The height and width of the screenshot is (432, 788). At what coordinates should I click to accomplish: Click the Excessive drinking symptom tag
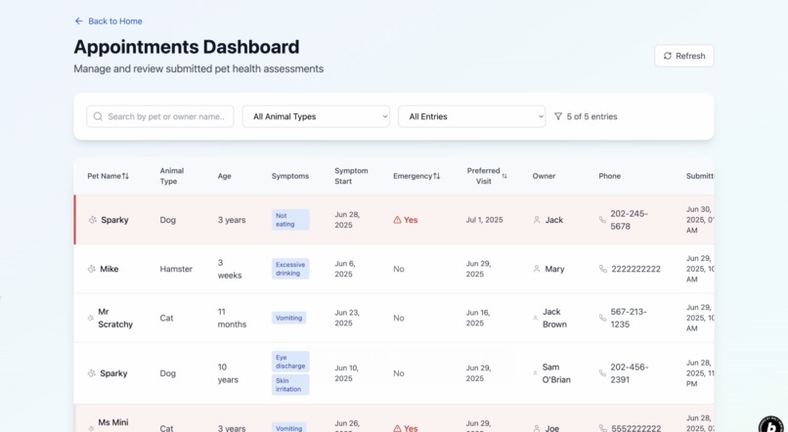pos(290,269)
